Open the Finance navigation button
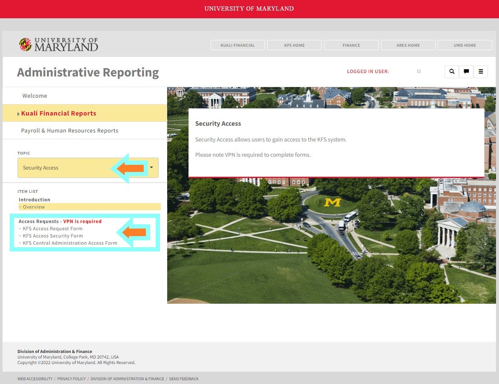499x384 pixels. coord(351,45)
